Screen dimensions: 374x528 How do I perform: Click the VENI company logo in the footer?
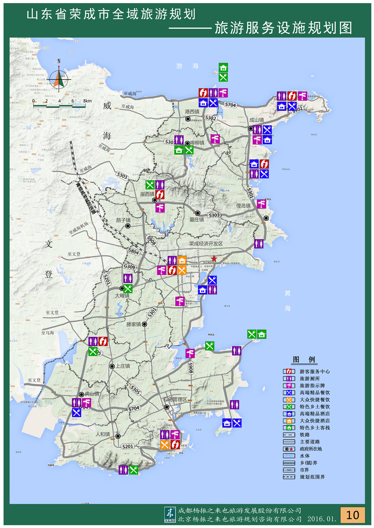click(x=170, y=515)
